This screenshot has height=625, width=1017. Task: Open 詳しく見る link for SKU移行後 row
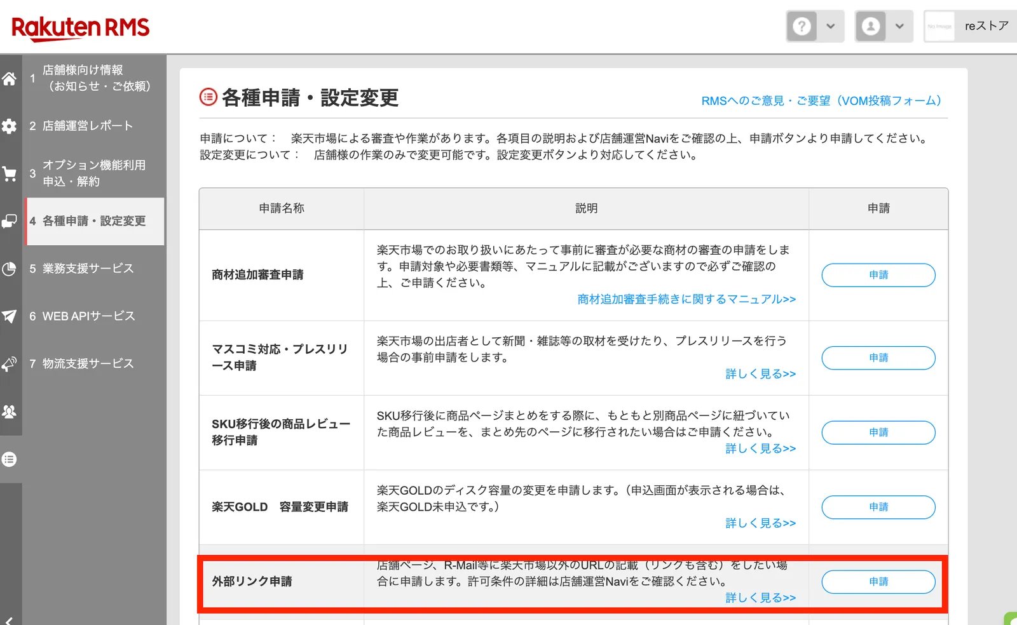(761, 448)
